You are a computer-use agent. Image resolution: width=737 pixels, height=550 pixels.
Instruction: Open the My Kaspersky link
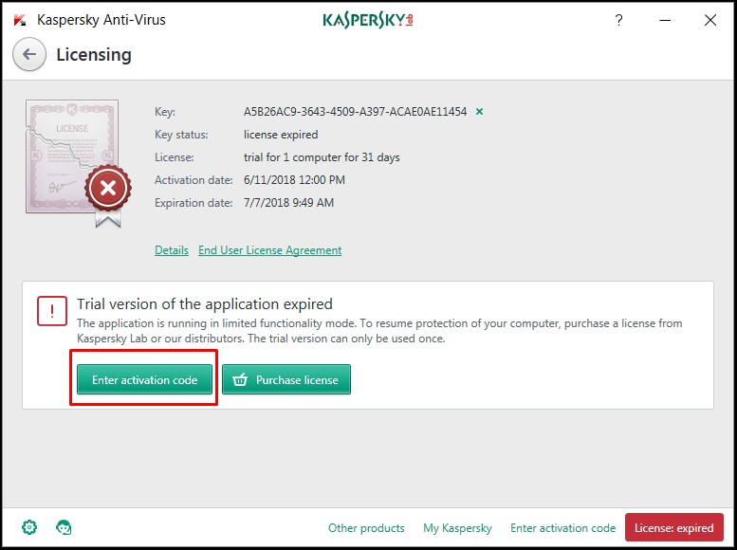coord(457,528)
